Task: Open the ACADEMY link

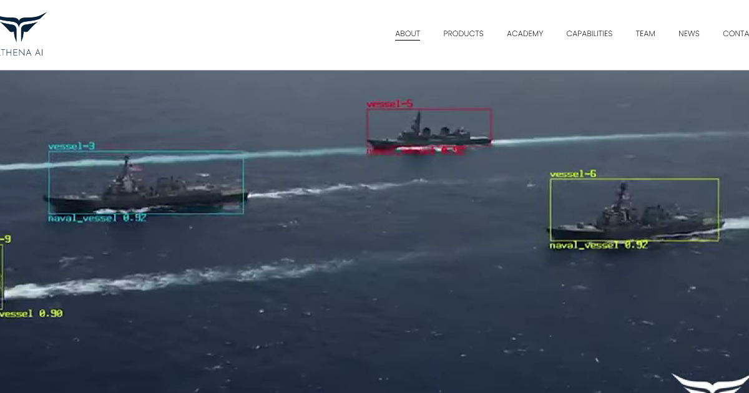Action: pyautogui.click(x=525, y=34)
